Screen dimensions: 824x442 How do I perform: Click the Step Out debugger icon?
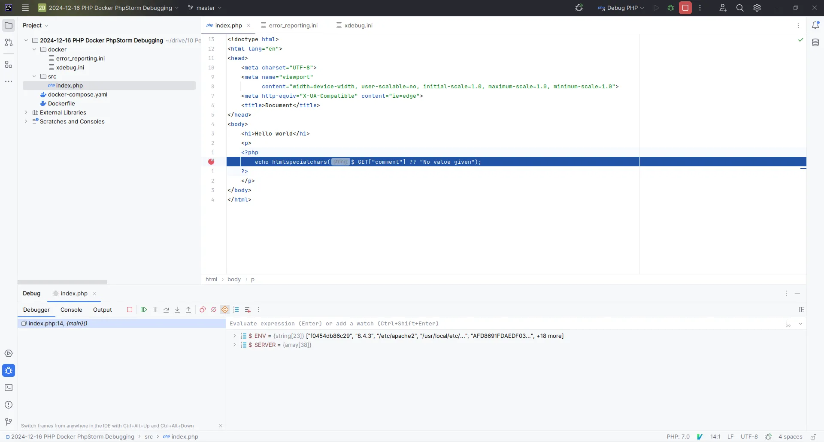[x=188, y=310]
